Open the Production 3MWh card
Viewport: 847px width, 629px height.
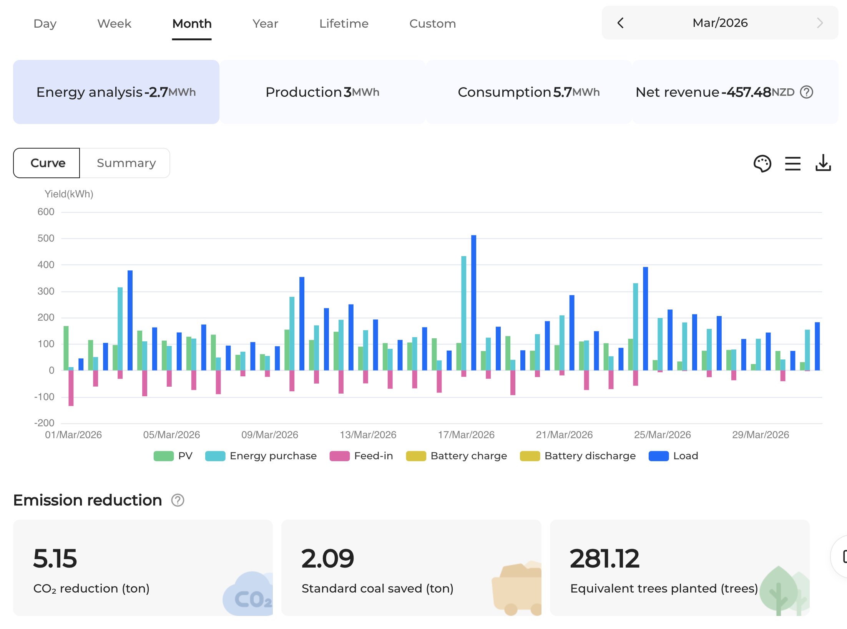tap(322, 92)
